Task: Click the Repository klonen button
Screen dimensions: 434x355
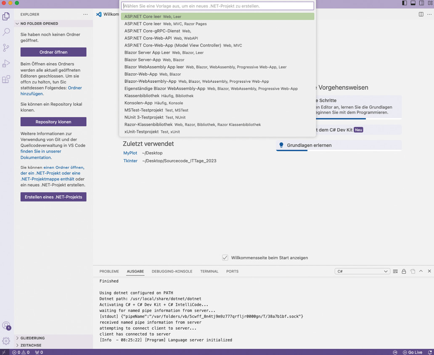Action: 53,122
